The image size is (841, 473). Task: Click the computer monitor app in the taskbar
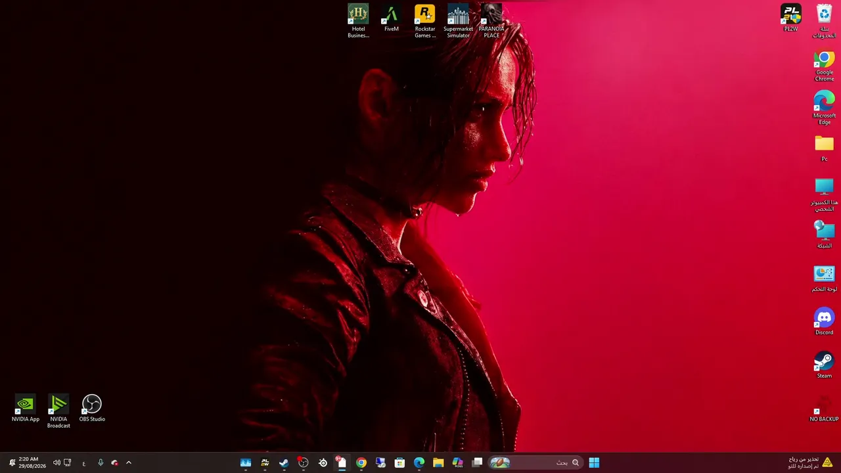click(380, 462)
